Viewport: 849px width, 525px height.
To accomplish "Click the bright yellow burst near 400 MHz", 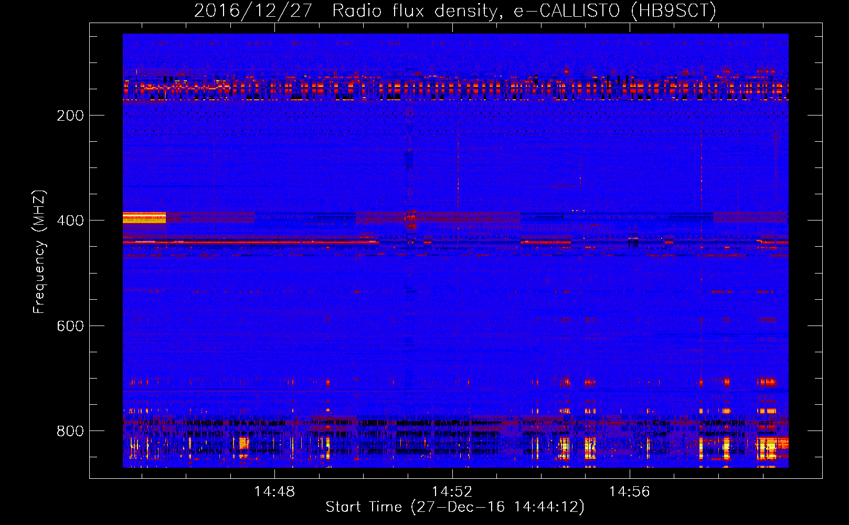I will pyautogui.click(x=144, y=217).
